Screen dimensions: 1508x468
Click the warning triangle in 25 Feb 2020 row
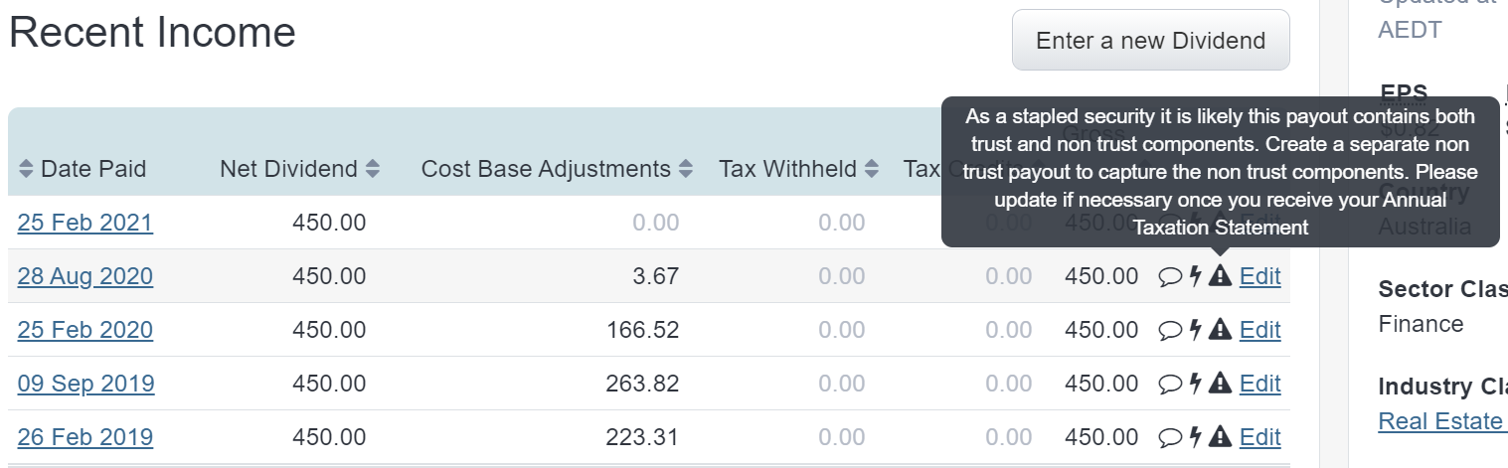1220,330
